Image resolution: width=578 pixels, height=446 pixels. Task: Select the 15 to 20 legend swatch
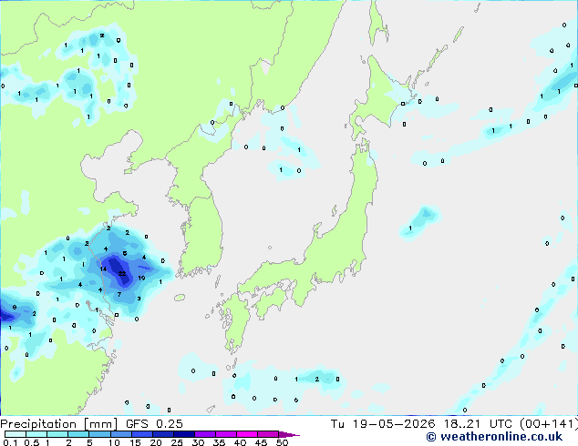142,434
